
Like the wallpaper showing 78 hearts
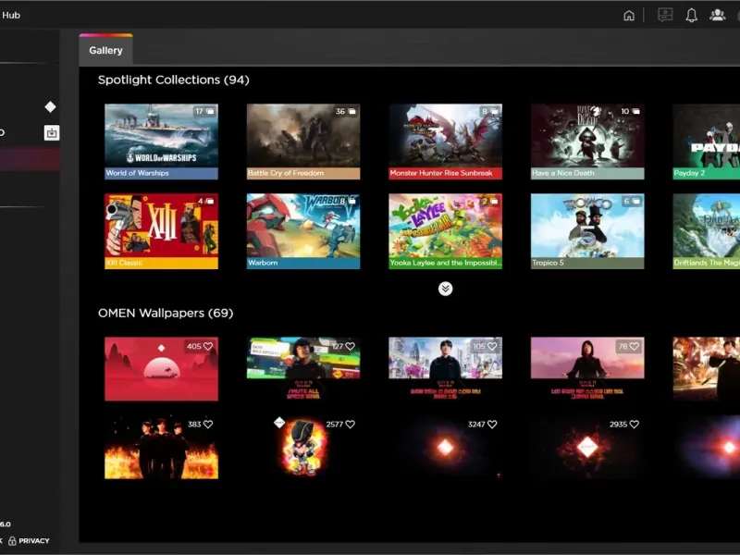[x=635, y=346]
